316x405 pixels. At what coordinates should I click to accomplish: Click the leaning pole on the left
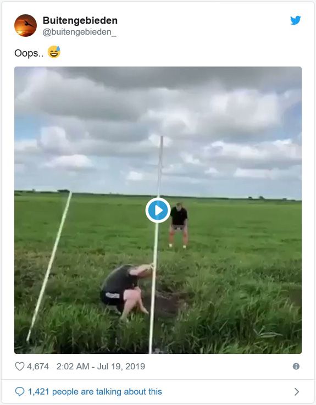pos(49,266)
